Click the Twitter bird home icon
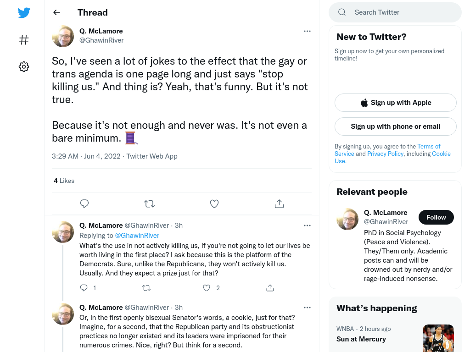470x352 pixels. point(24,12)
